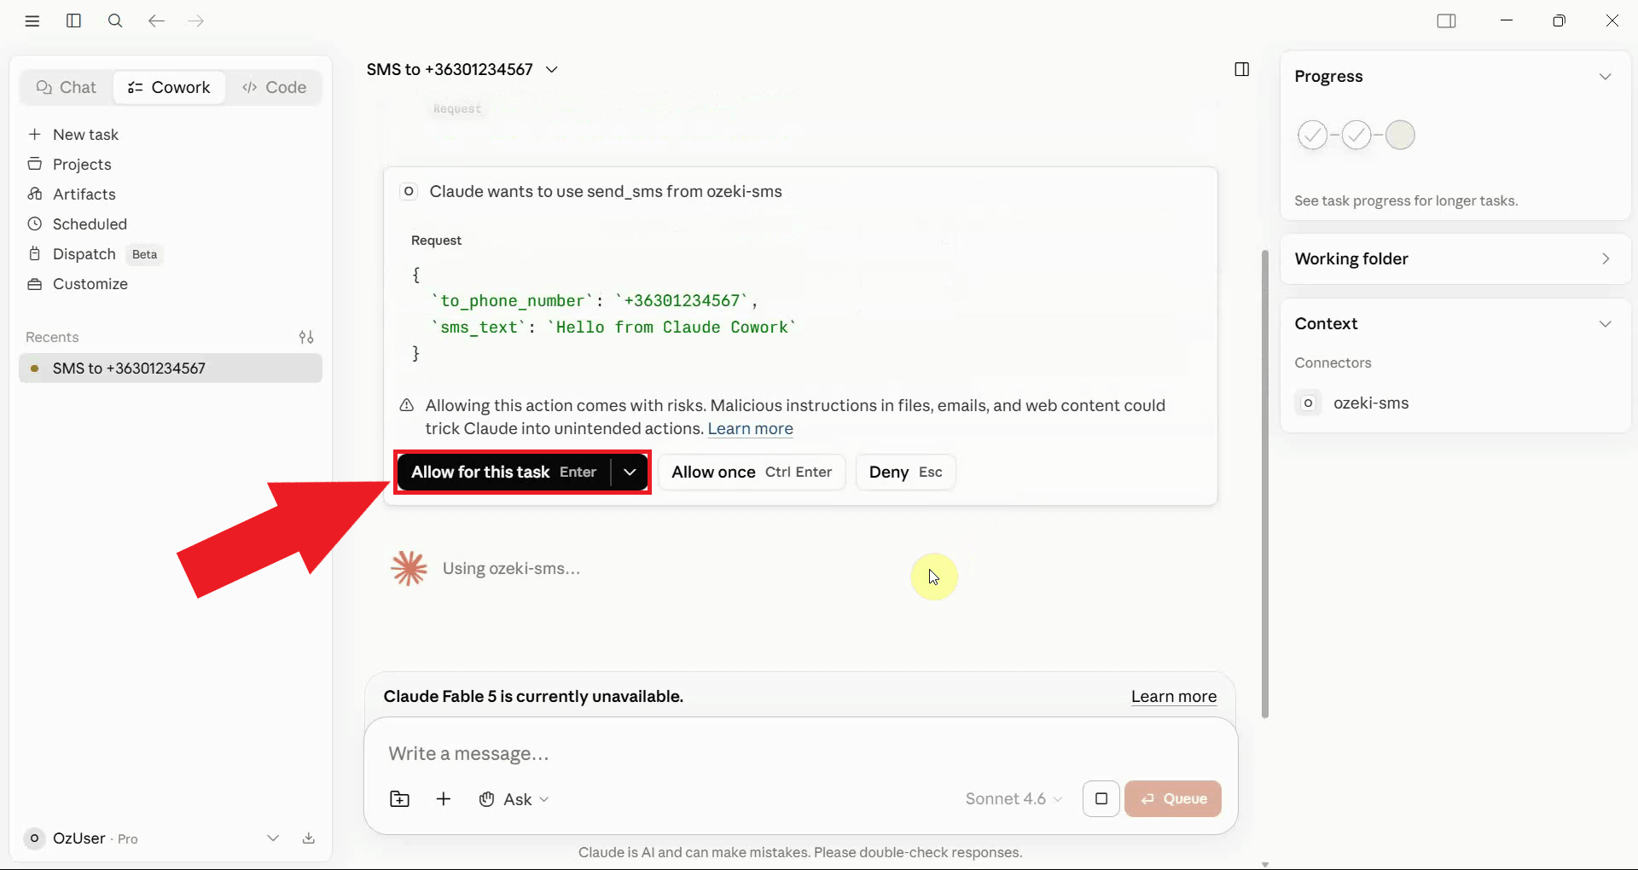Go back with the left arrow
This screenshot has width=1638, height=870.
[x=155, y=21]
